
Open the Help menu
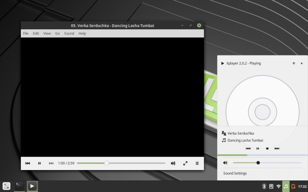coord(82,33)
